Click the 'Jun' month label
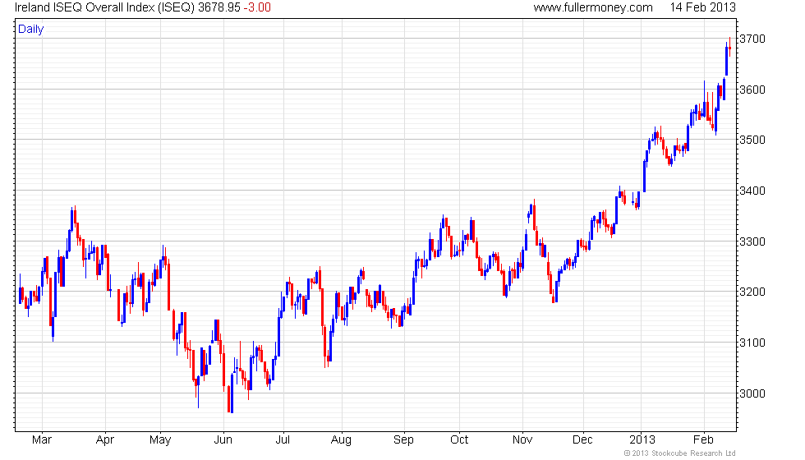The height and width of the screenshot is (460, 805). 223,440
